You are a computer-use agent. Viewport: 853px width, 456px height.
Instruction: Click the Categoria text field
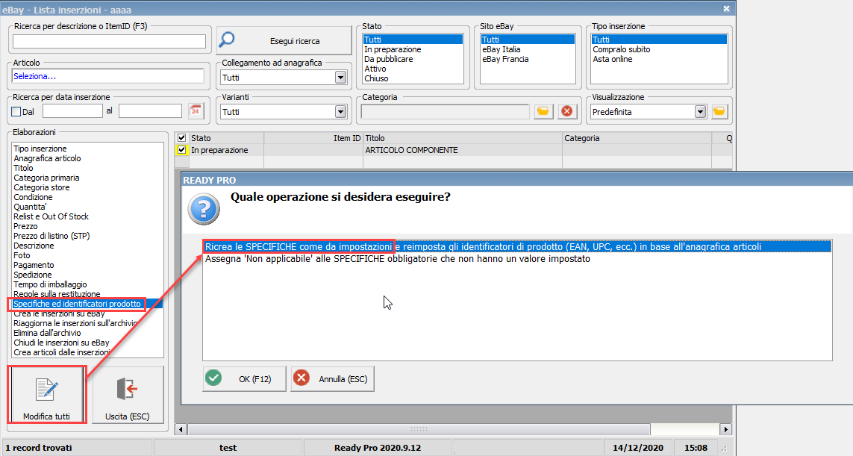445,111
